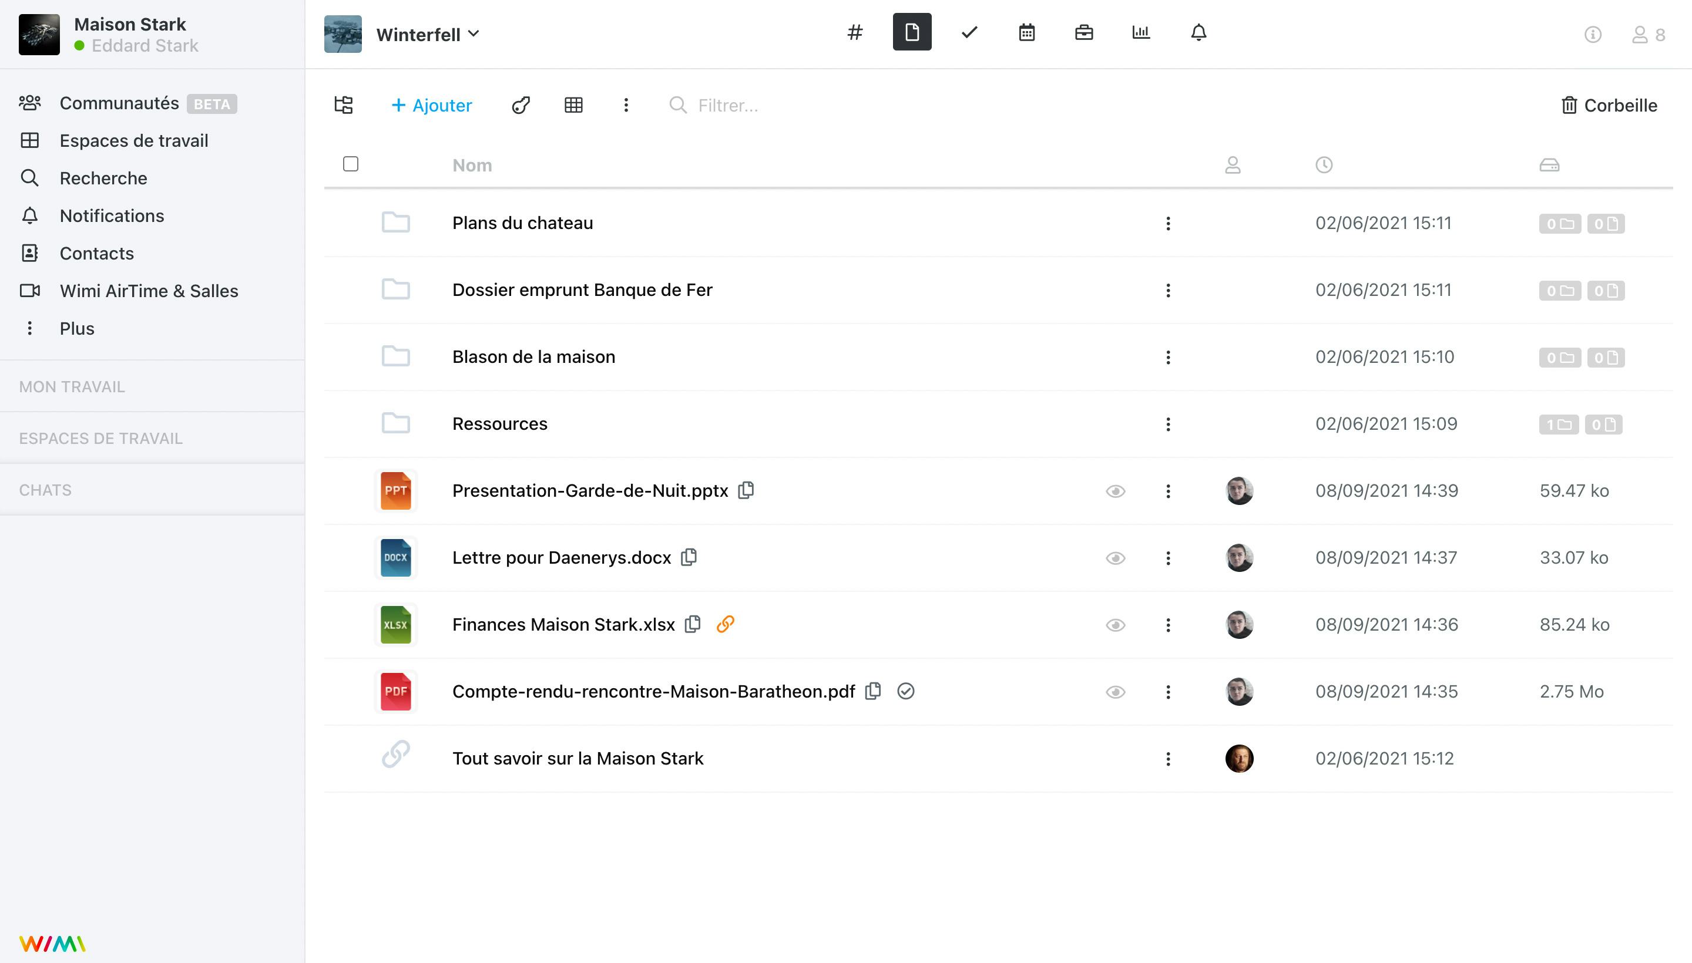The height and width of the screenshot is (963, 1692).
Task: Toggle visibility on Presentation-Garde-de-Nuit.pptx
Action: click(1116, 490)
